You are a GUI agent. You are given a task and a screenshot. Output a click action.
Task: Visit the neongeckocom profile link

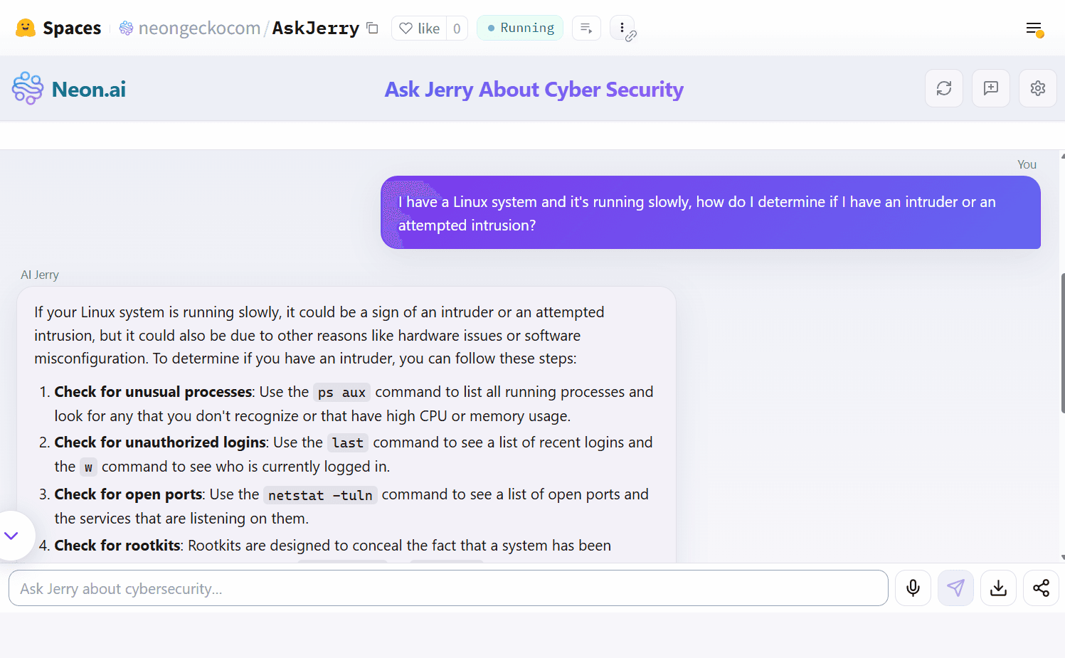click(200, 27)
